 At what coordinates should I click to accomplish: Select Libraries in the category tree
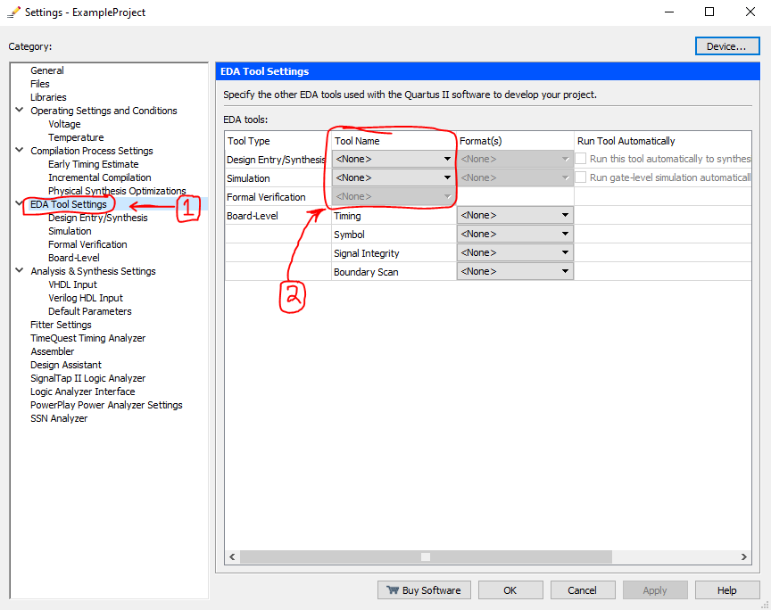point(48,97)
